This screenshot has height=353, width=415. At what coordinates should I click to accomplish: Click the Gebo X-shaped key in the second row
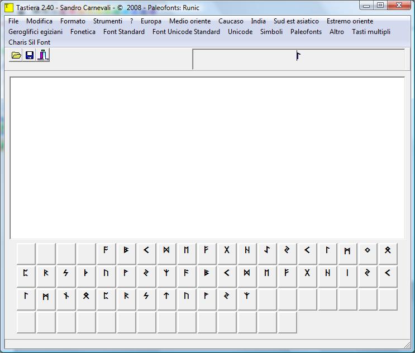(307, 277)
